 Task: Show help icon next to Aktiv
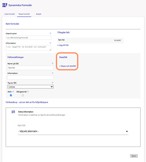13,92
